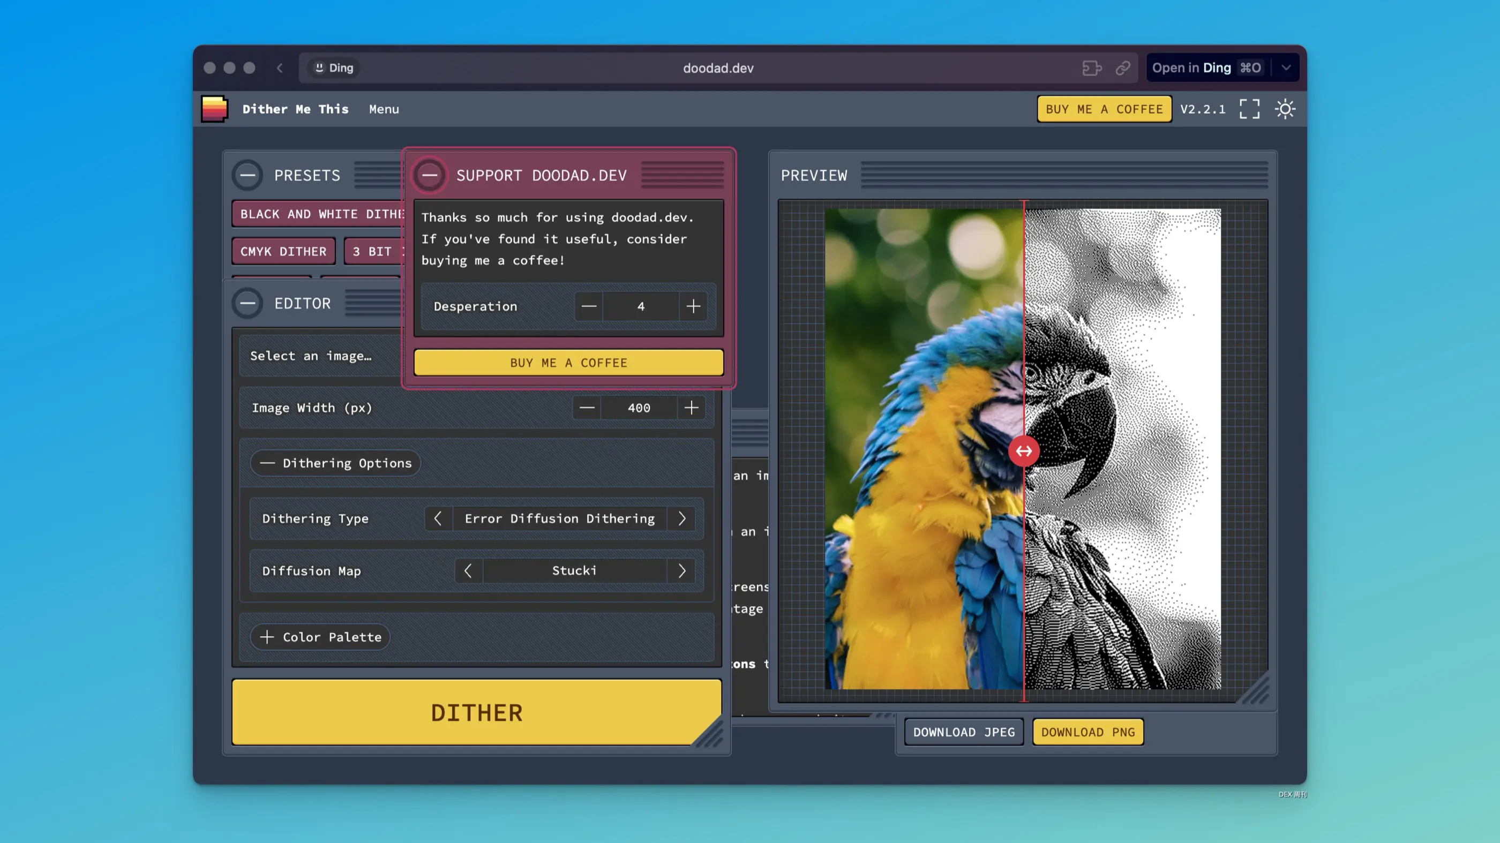Open the dropdown arrow beside Open in Ding

(x=1286, y=68)
